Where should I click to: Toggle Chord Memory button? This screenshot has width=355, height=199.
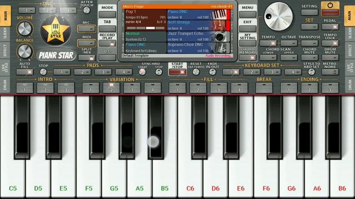click(247, 57)
